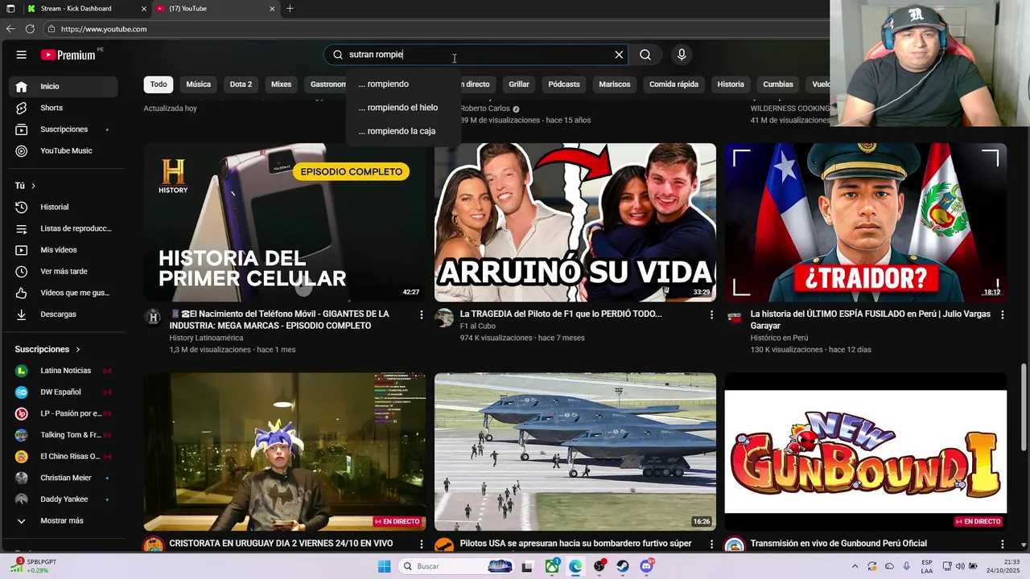Open Historial
Screen dimensions: 1030x579
[x=64, y=207]
